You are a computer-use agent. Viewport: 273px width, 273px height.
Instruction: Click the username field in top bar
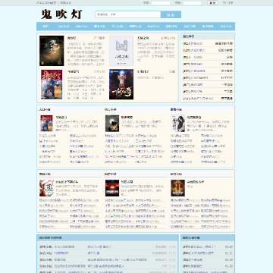161,3
